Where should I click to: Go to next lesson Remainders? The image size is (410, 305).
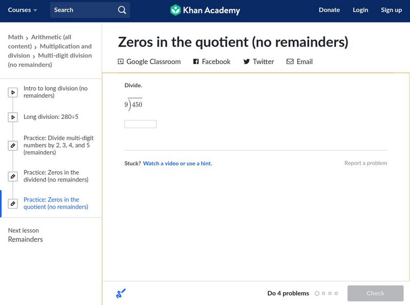click(25, 239)
